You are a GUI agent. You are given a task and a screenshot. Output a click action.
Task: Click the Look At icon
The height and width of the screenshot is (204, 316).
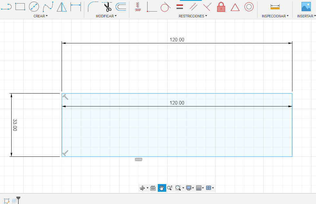pyautogui.click(x=153, y=188)
